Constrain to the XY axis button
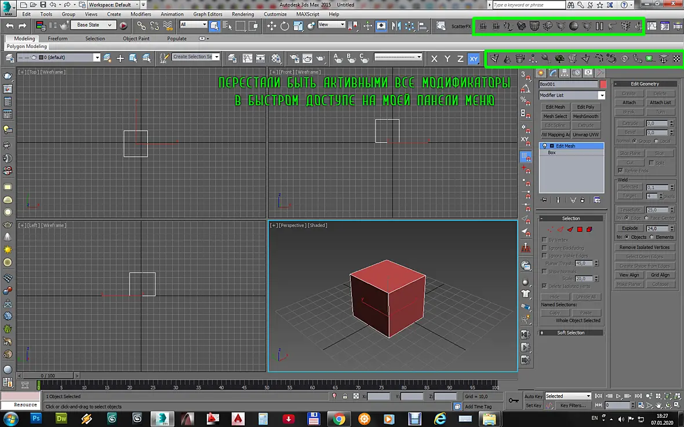Viewport: 684px width, 427px height. pyautogui.click(x=474, y=59)
